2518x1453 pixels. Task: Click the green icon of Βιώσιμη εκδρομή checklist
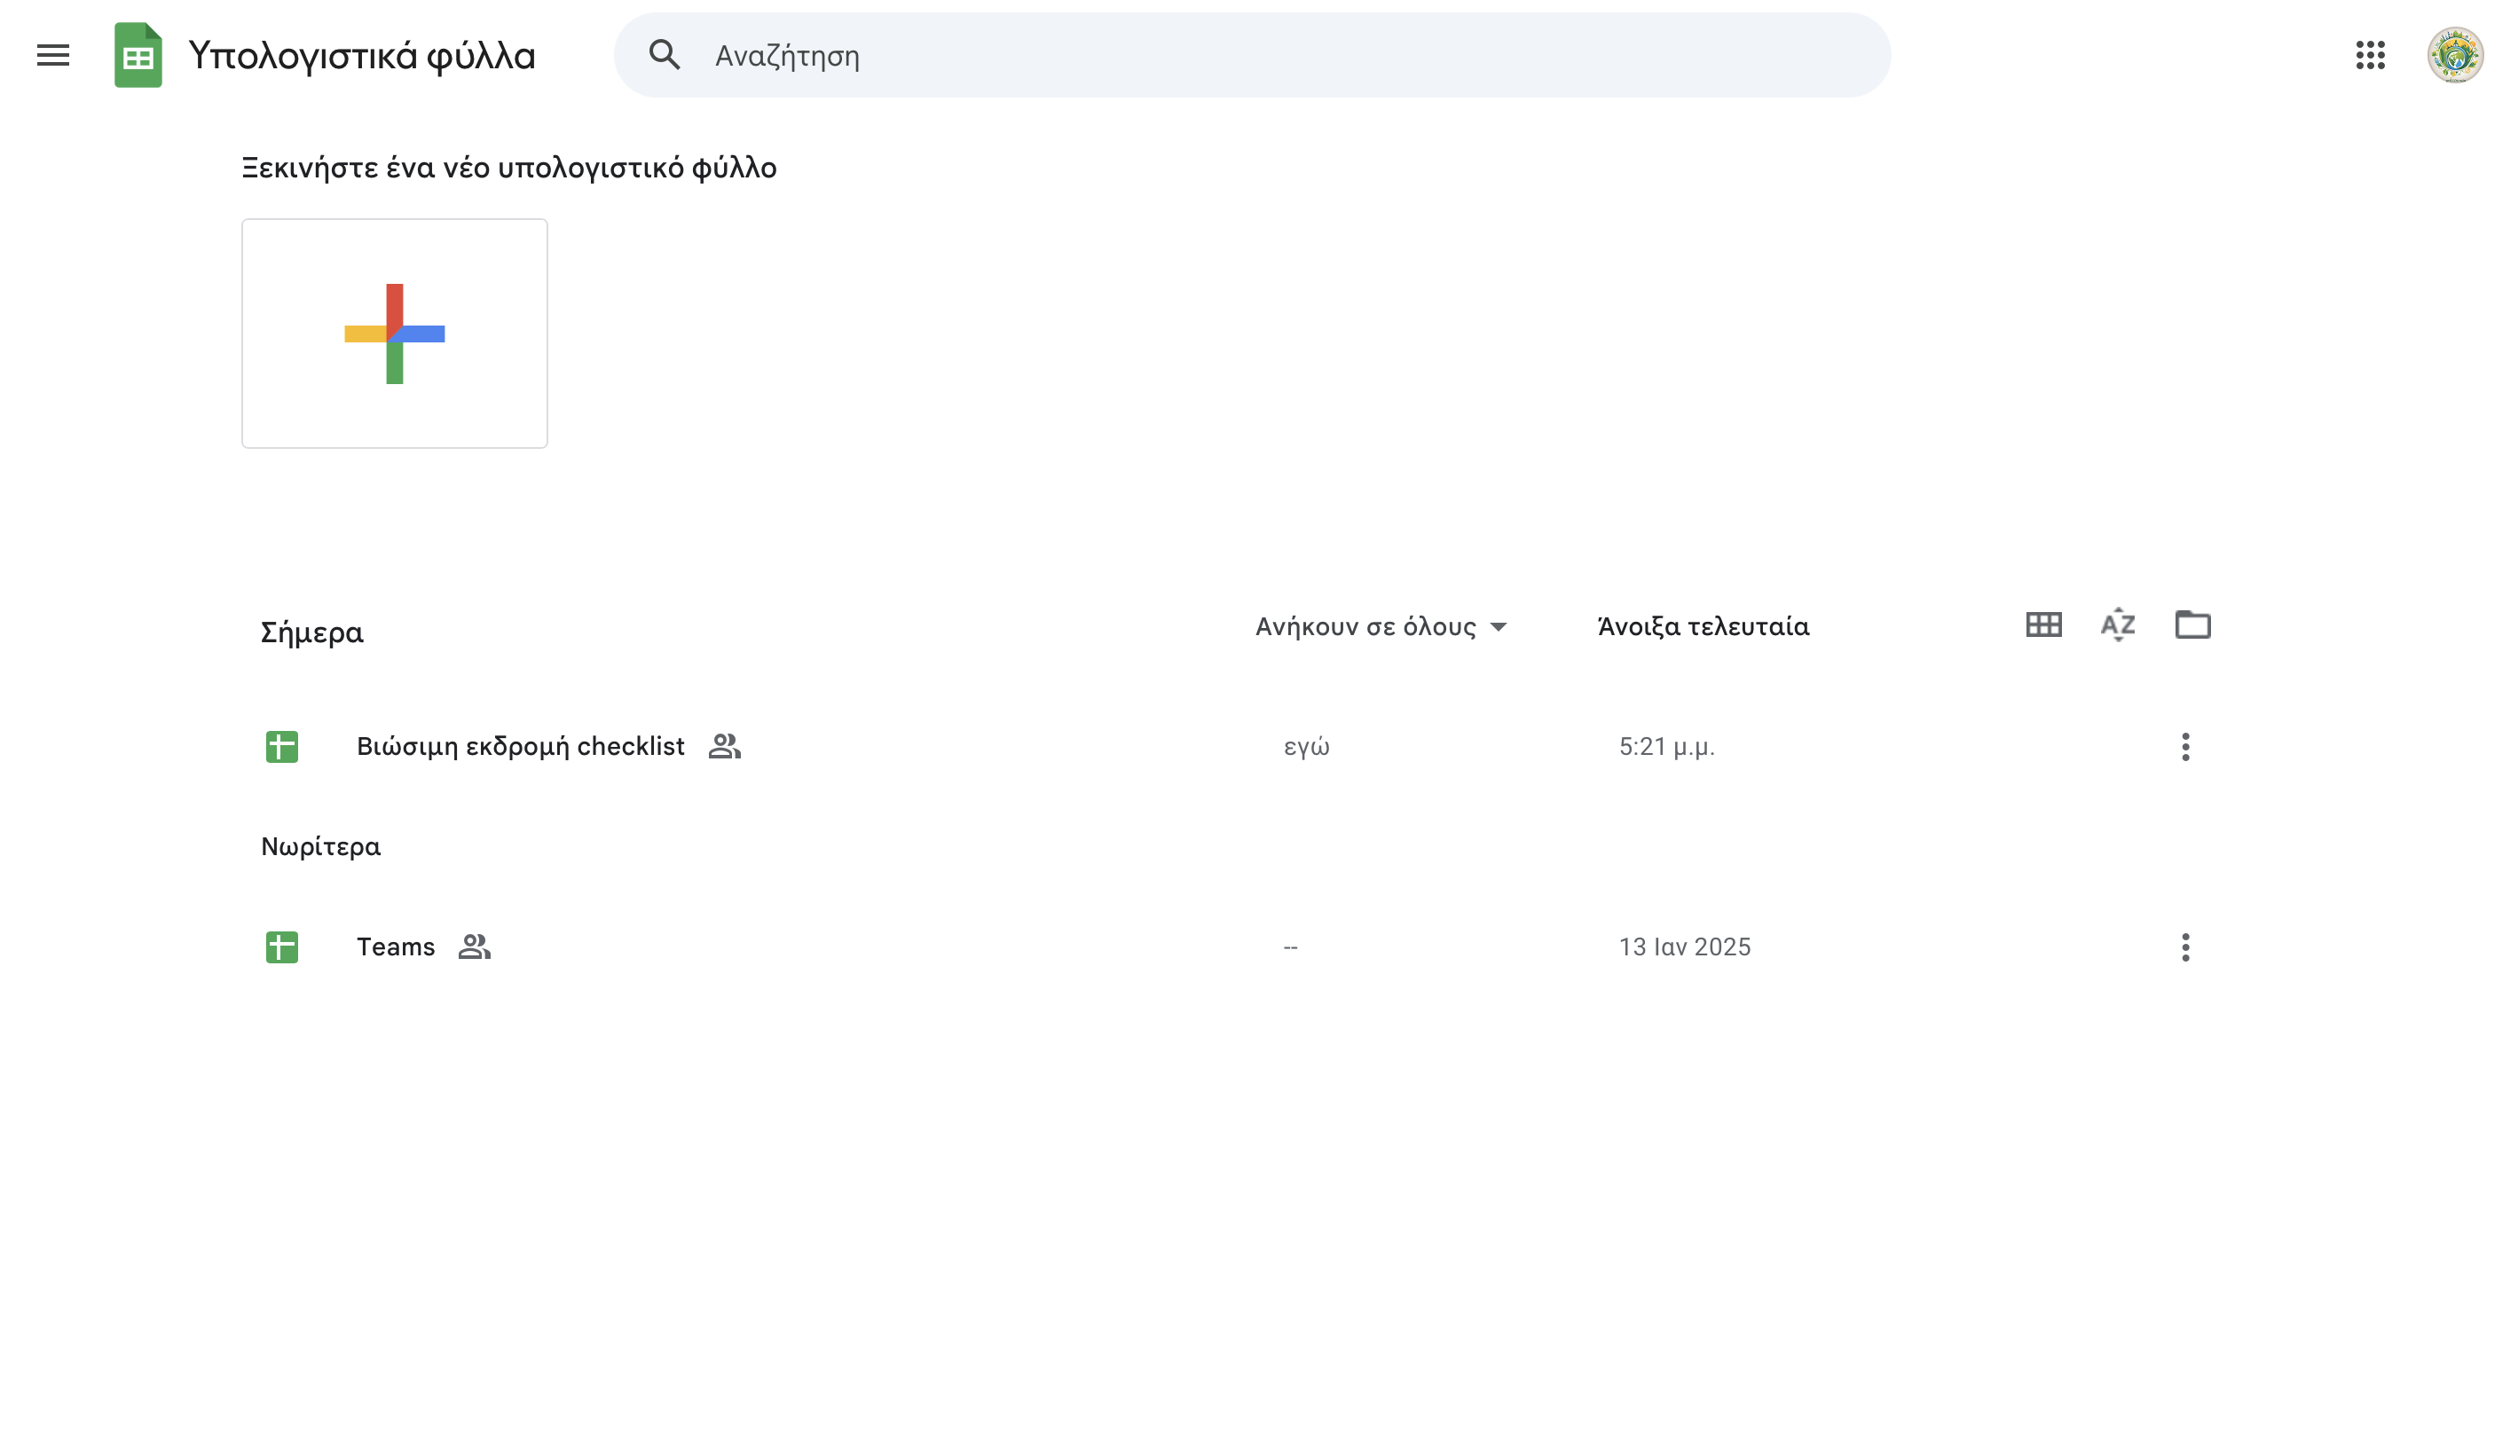pos(281,745)
